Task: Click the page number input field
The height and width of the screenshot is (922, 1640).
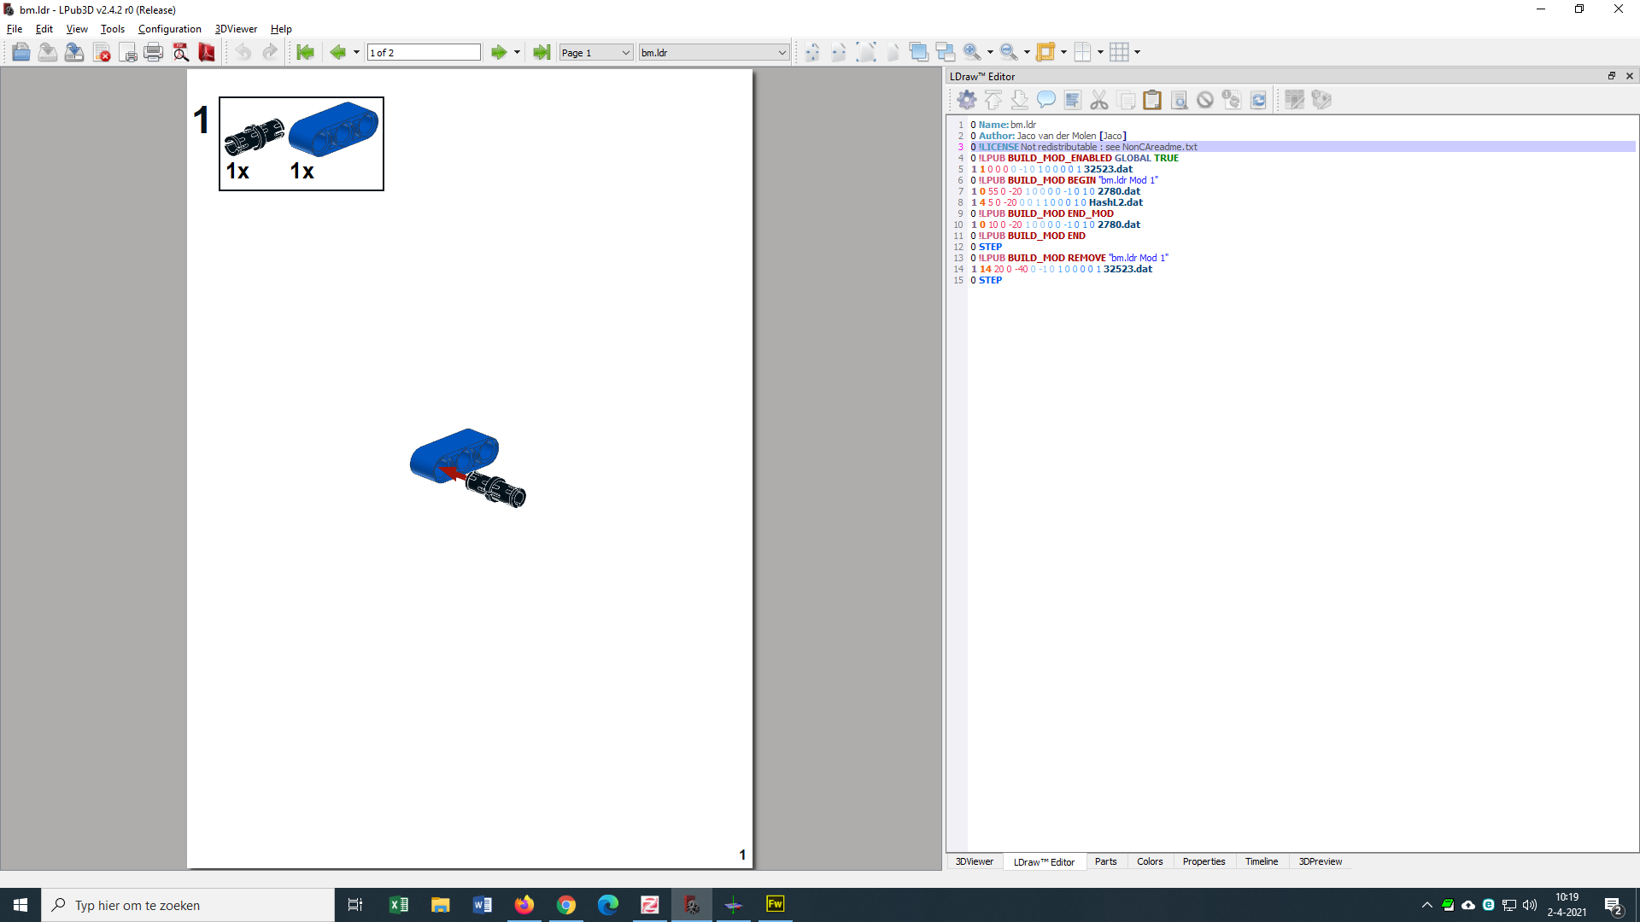Action: [424, 52]
